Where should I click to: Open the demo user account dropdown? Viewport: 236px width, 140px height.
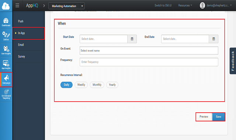(x=215, y=6)
